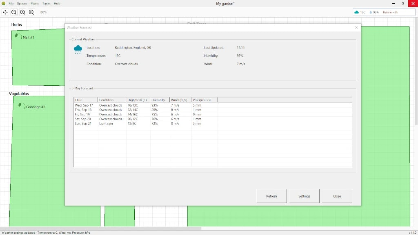Screen dimensions: 418x235
Task: Open the Plants menu
Action: [34, 3]
